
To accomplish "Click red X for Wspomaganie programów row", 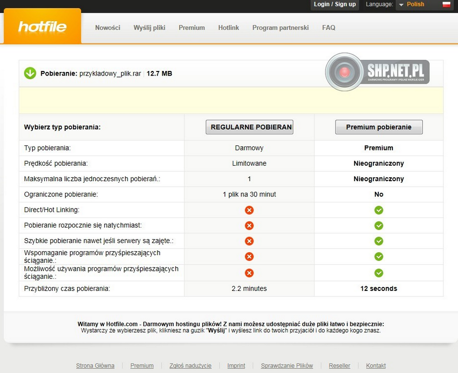I will [249, 257].
